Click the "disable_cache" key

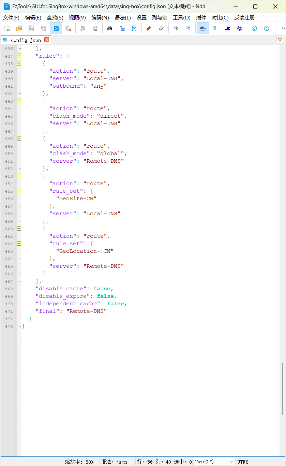point(63,289)
